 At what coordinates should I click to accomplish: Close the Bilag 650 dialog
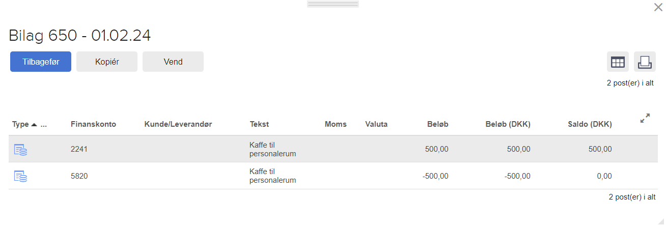[658, 7]
